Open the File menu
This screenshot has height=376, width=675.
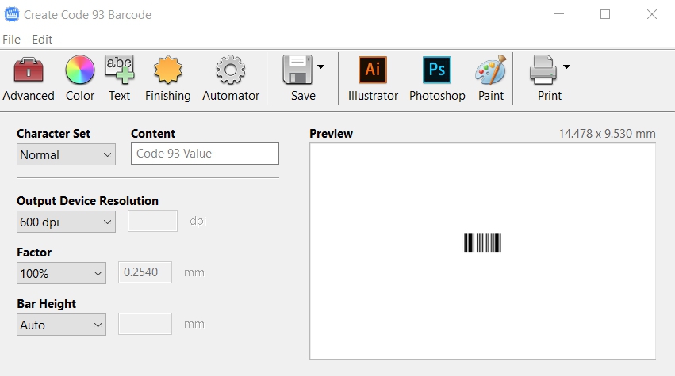click(x=11, y=39)
